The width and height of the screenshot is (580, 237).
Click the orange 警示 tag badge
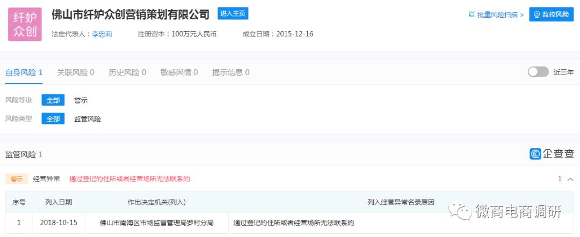[17, 179]
